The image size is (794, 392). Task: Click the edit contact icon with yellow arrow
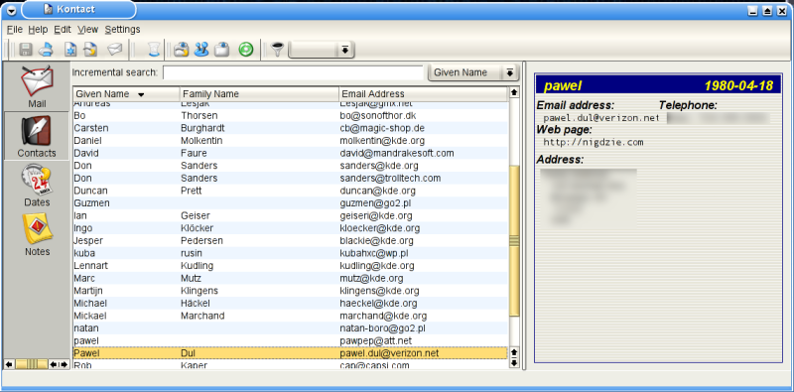click(x=90, y=50)
